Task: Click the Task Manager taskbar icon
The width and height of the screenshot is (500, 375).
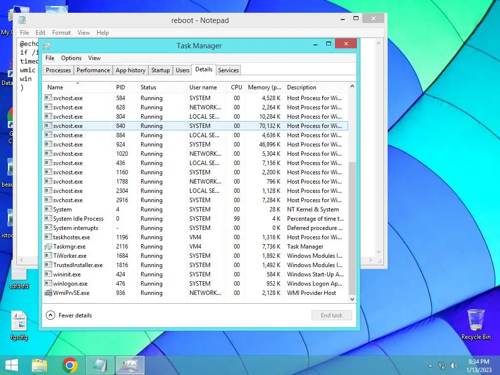Action: click(x=130, y=365)
